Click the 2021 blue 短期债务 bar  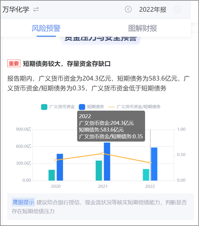pos(107,162)
